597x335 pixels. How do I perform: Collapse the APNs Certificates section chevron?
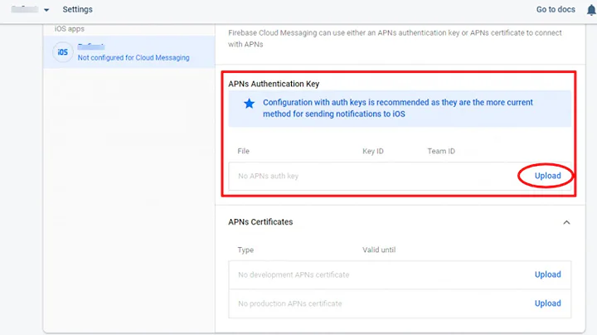(x=566, y=222)
